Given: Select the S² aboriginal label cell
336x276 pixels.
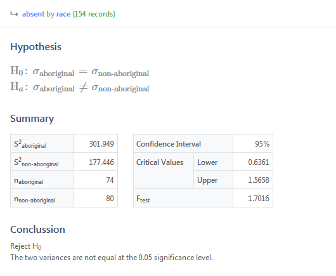Looking at the screenshot, I should (x=42, y=143).
